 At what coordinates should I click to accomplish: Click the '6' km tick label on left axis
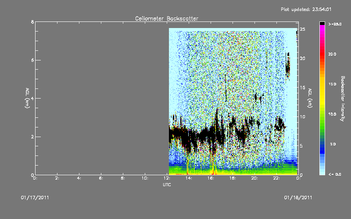(x=32, y=60)
